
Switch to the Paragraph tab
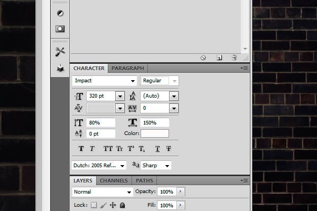[127, 69]
